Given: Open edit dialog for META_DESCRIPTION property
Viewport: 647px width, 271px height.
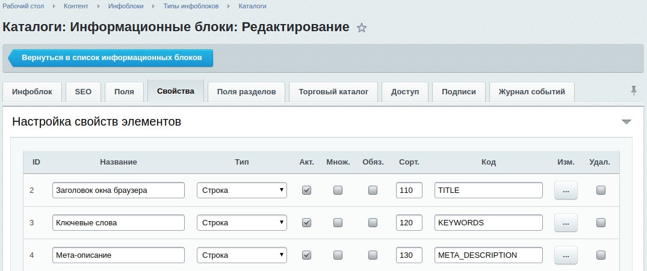Looking at the screenshot, I should 565,255.
